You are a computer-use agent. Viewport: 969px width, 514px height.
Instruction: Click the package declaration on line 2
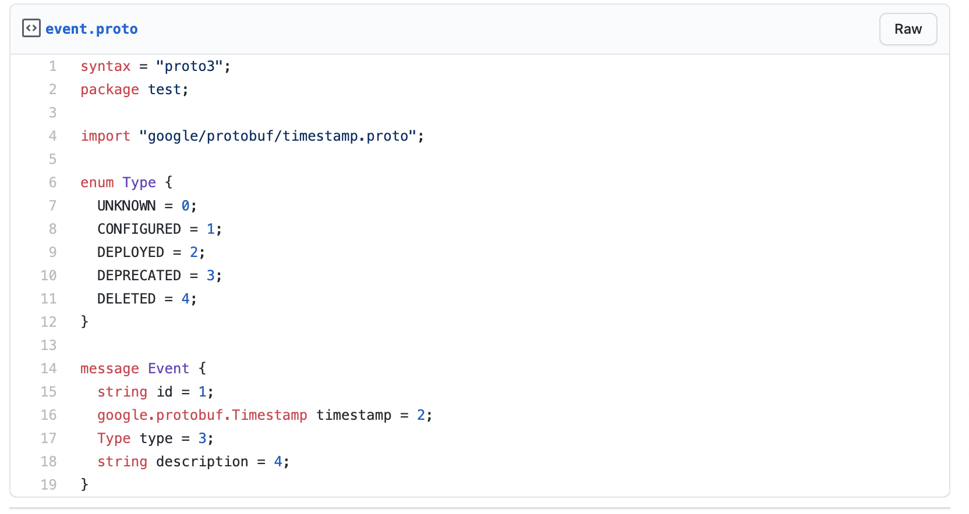109,89
